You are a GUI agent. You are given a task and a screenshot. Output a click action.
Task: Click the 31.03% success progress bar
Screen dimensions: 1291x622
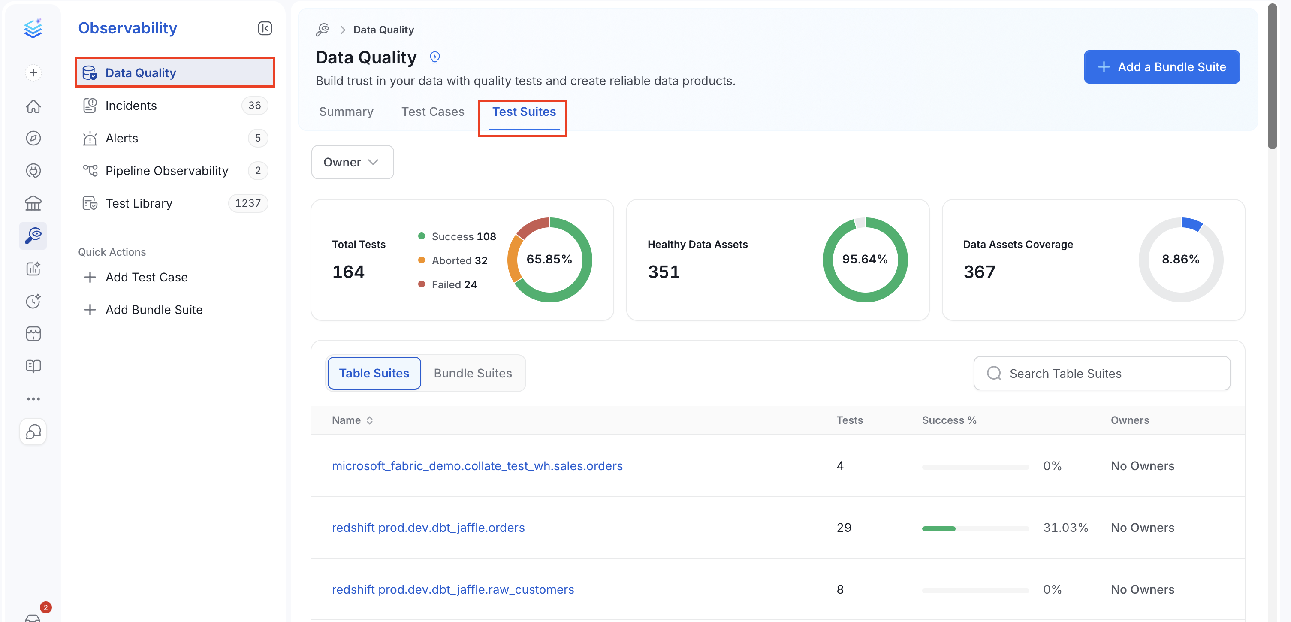(975, 529)
